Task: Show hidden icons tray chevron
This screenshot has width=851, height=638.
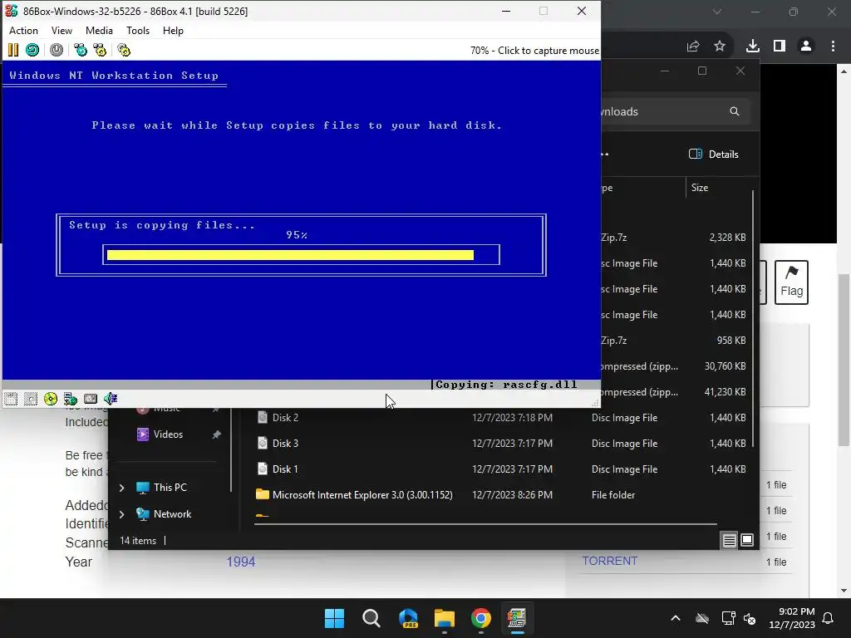Action: [676, 618]
